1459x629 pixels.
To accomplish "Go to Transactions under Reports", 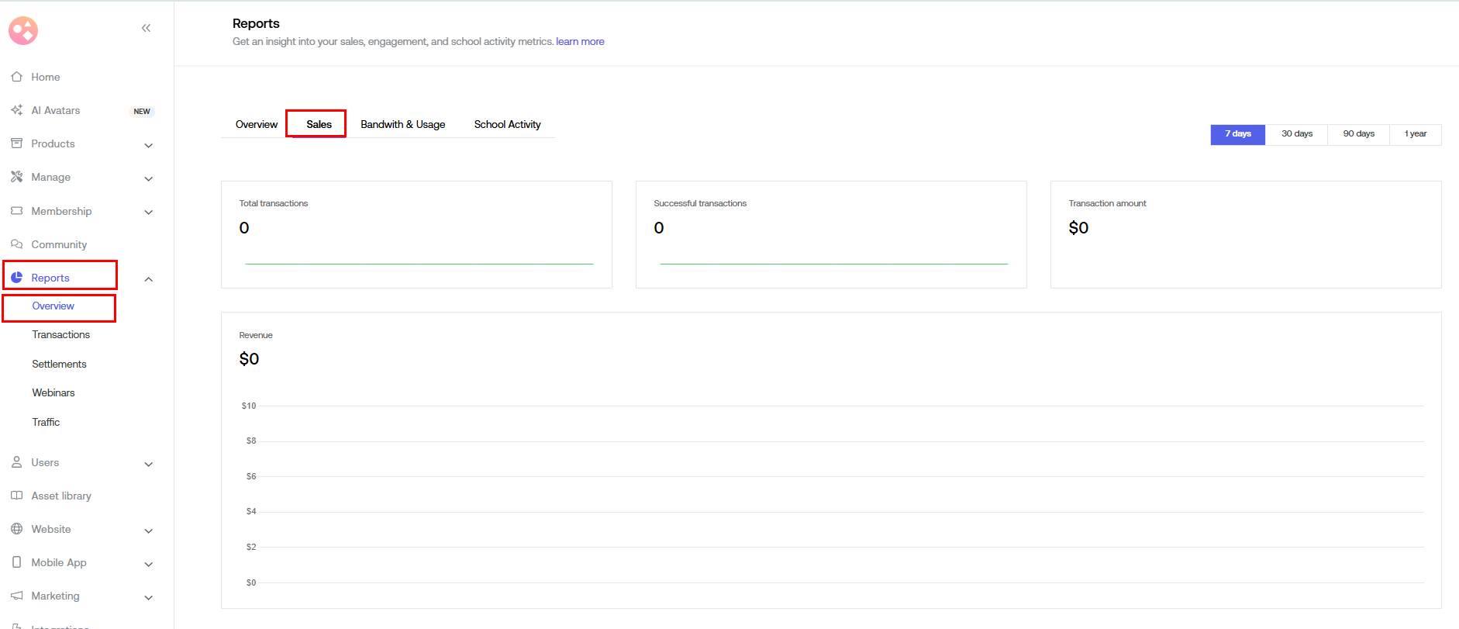I will [60, 335].
